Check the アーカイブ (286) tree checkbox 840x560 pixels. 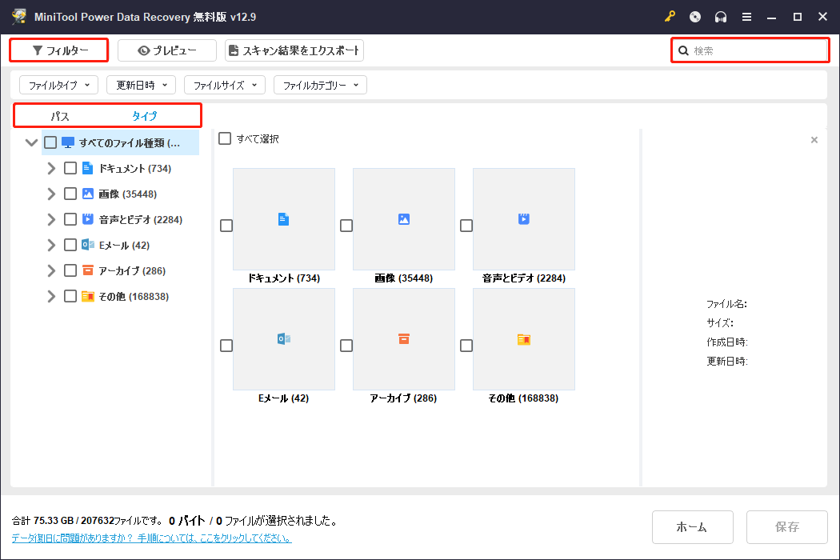(x=70, y=270)
